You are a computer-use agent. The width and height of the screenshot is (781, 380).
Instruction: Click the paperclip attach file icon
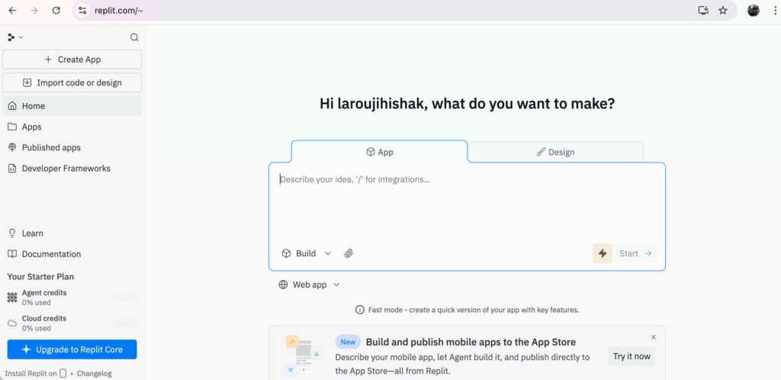(x=349, y=253)
